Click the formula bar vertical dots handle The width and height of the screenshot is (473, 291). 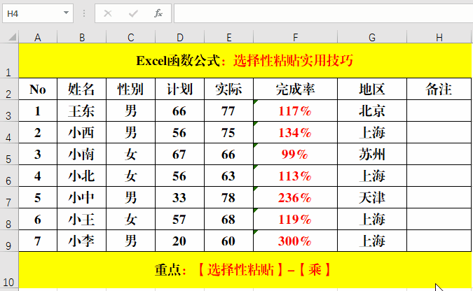click(84, 13)
